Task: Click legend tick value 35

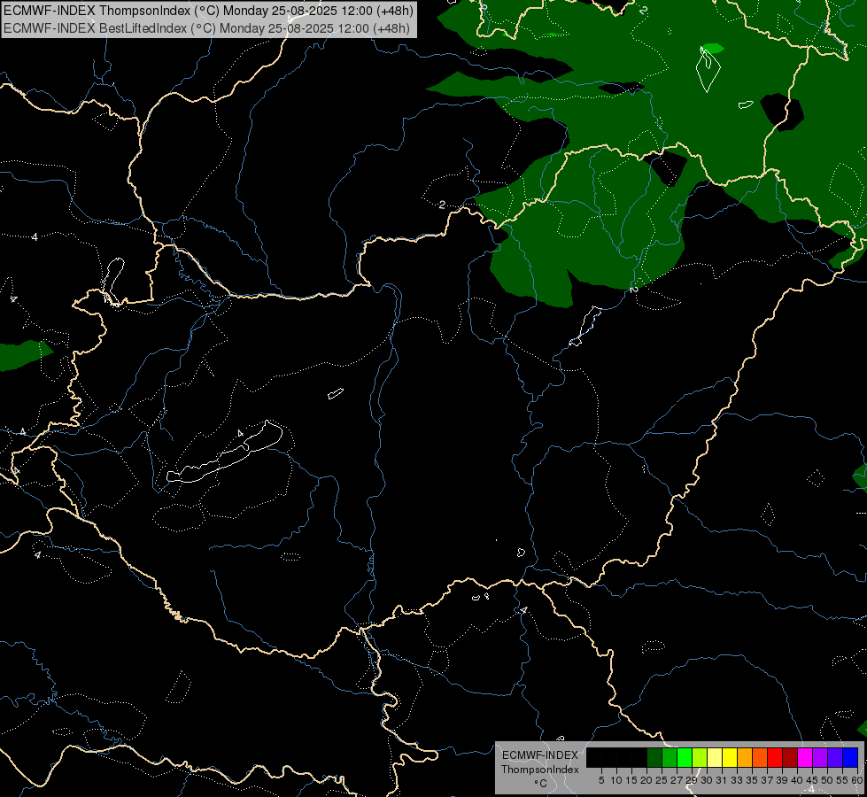Action: coord(752,780)
